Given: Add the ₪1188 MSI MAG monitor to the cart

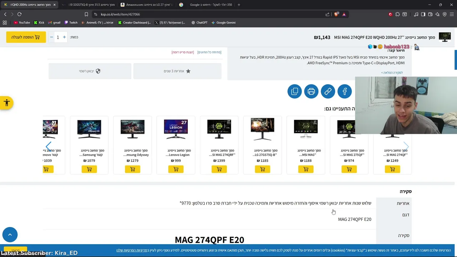Looking at the screenshot, I should pos(306,169).
